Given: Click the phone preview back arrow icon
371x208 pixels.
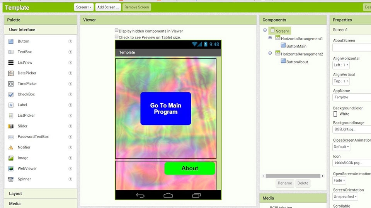Looking at the screenshot, I should (140, 195).
